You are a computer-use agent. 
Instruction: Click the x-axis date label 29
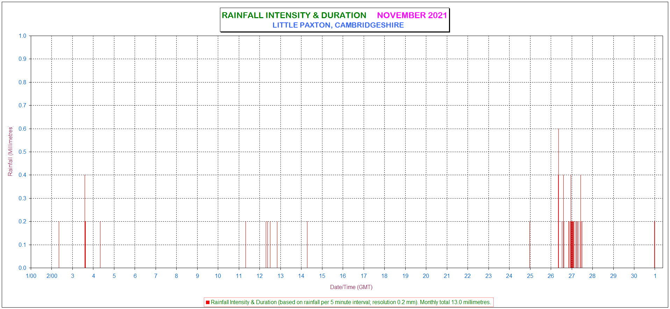tap(613, 276)
